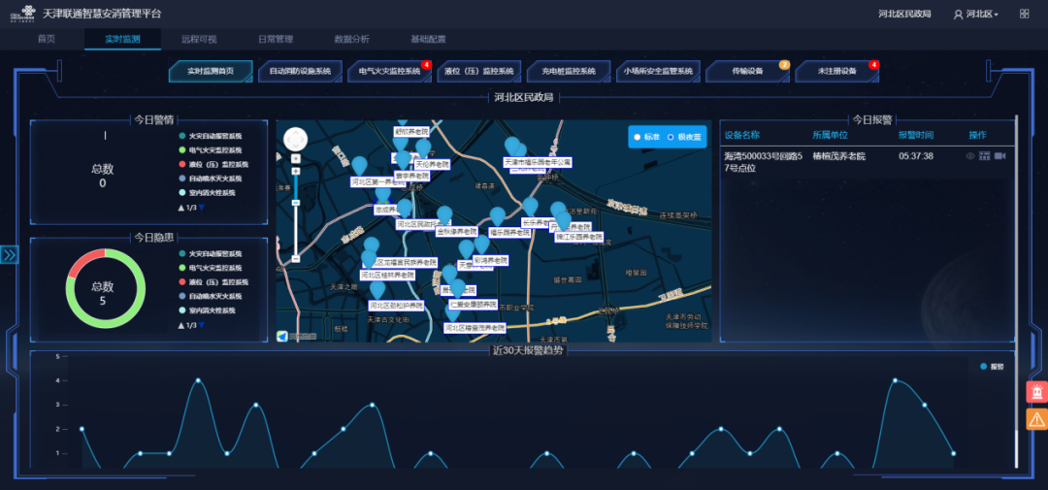Toggle 电气火灾监控系统 legend in 今日隐患
Screen dimensions: 1048x490
click(x=213, y=267)
